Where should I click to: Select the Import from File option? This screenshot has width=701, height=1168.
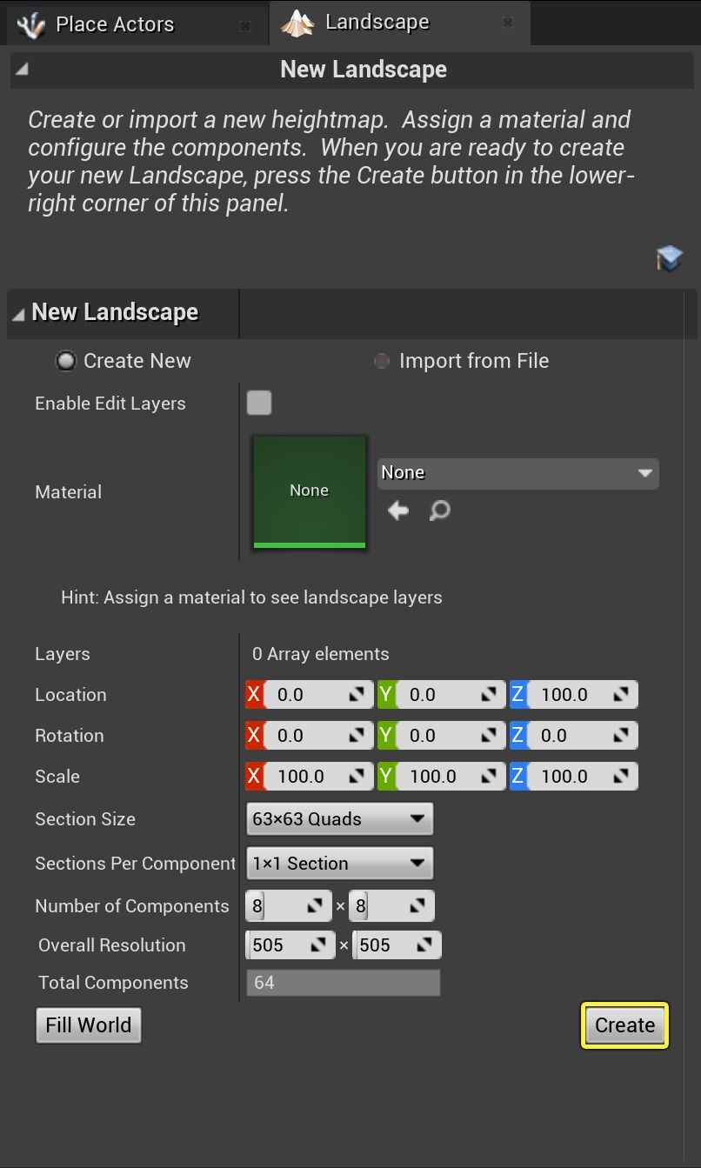382,361
